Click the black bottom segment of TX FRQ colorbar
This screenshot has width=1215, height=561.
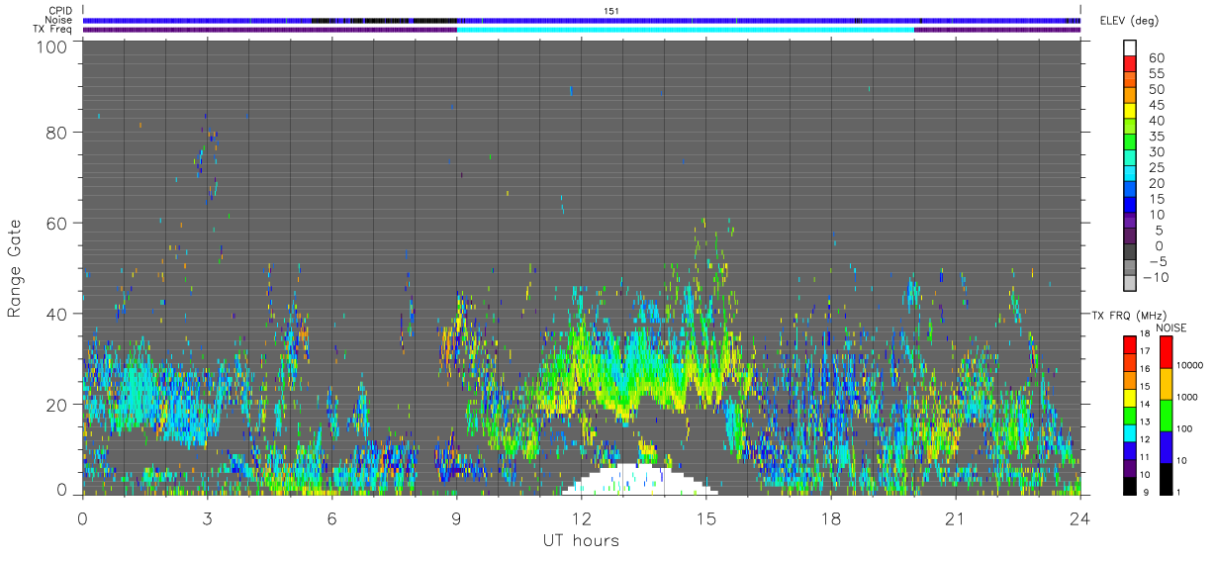(1129, 486)
